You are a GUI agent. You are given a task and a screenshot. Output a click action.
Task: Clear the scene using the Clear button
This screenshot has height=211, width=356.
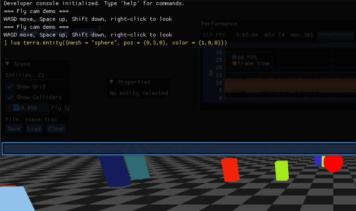(56, 129)
